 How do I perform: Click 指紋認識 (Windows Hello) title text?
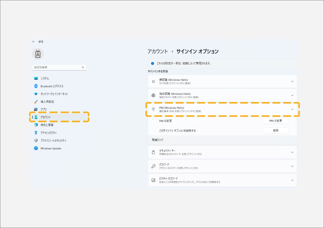[175, 94]
